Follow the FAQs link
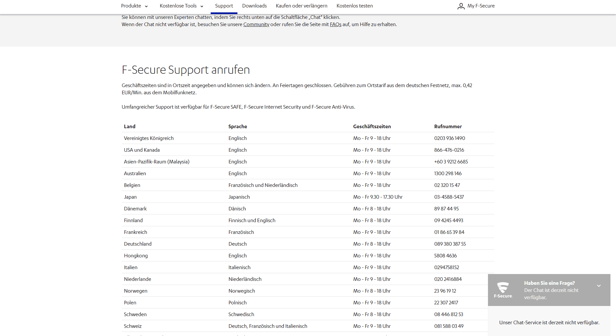The width and height of the screenshot is (616, 336). click(x=335, y=24)
